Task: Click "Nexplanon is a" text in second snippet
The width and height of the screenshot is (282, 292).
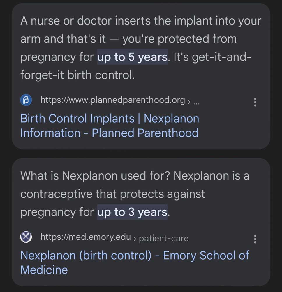Action: 211,176
